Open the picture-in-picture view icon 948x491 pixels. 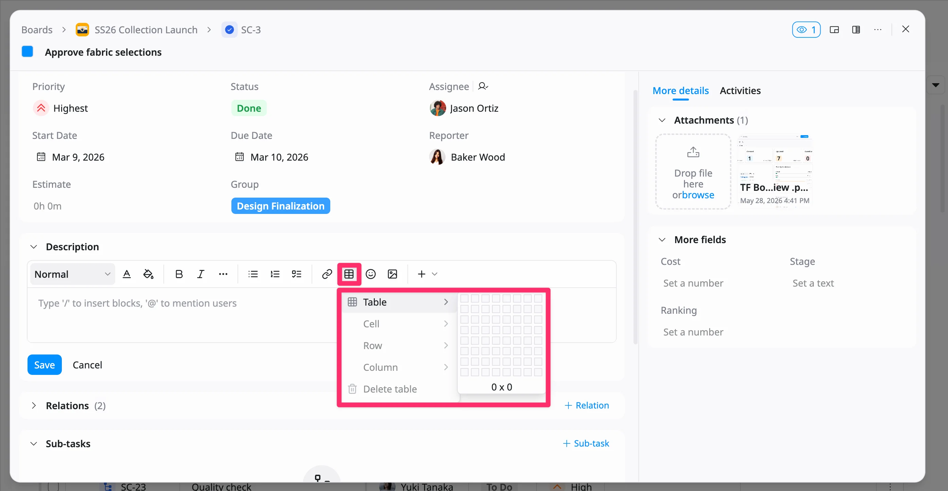click(834, 30)
